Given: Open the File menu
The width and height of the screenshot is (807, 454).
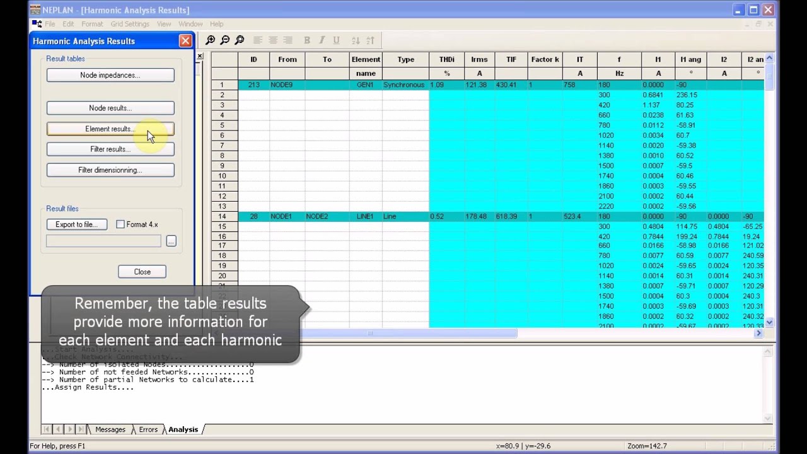Looking at the screenshot, I should (x=50, y=24).
